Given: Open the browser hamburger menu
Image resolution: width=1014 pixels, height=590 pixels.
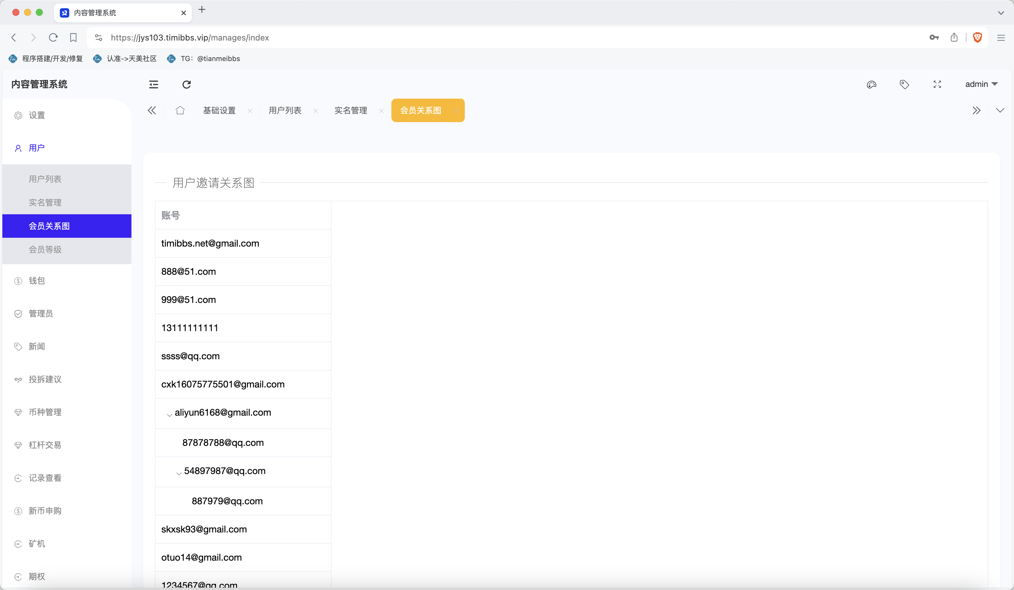Looking at the screenshot, I should coord(1001,38).
